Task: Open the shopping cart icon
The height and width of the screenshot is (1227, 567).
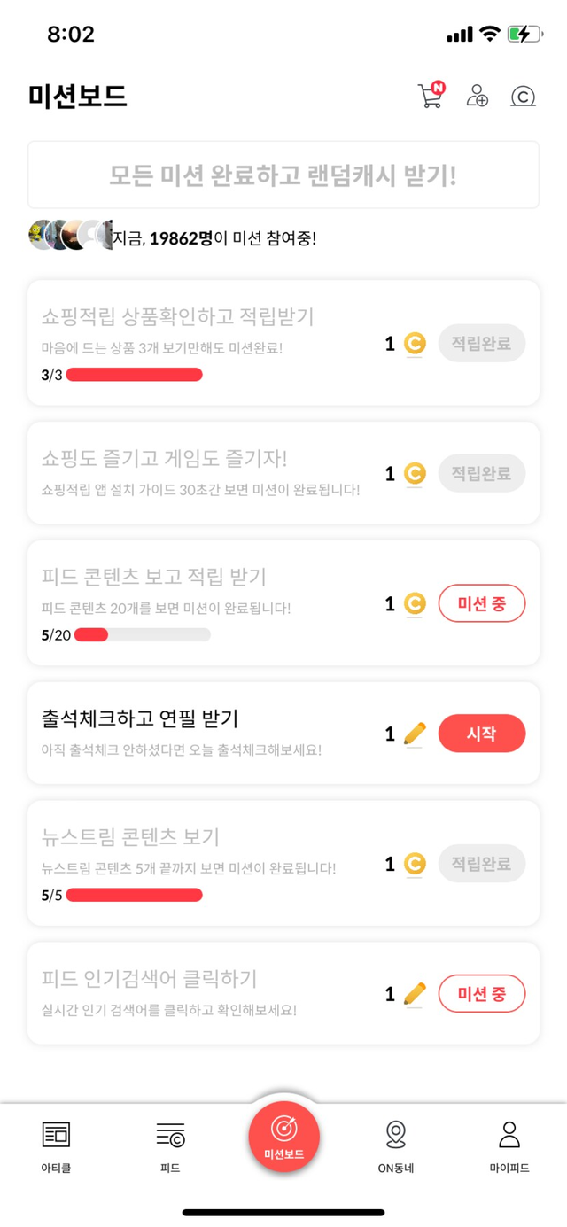Action: [x=431, y=96]
